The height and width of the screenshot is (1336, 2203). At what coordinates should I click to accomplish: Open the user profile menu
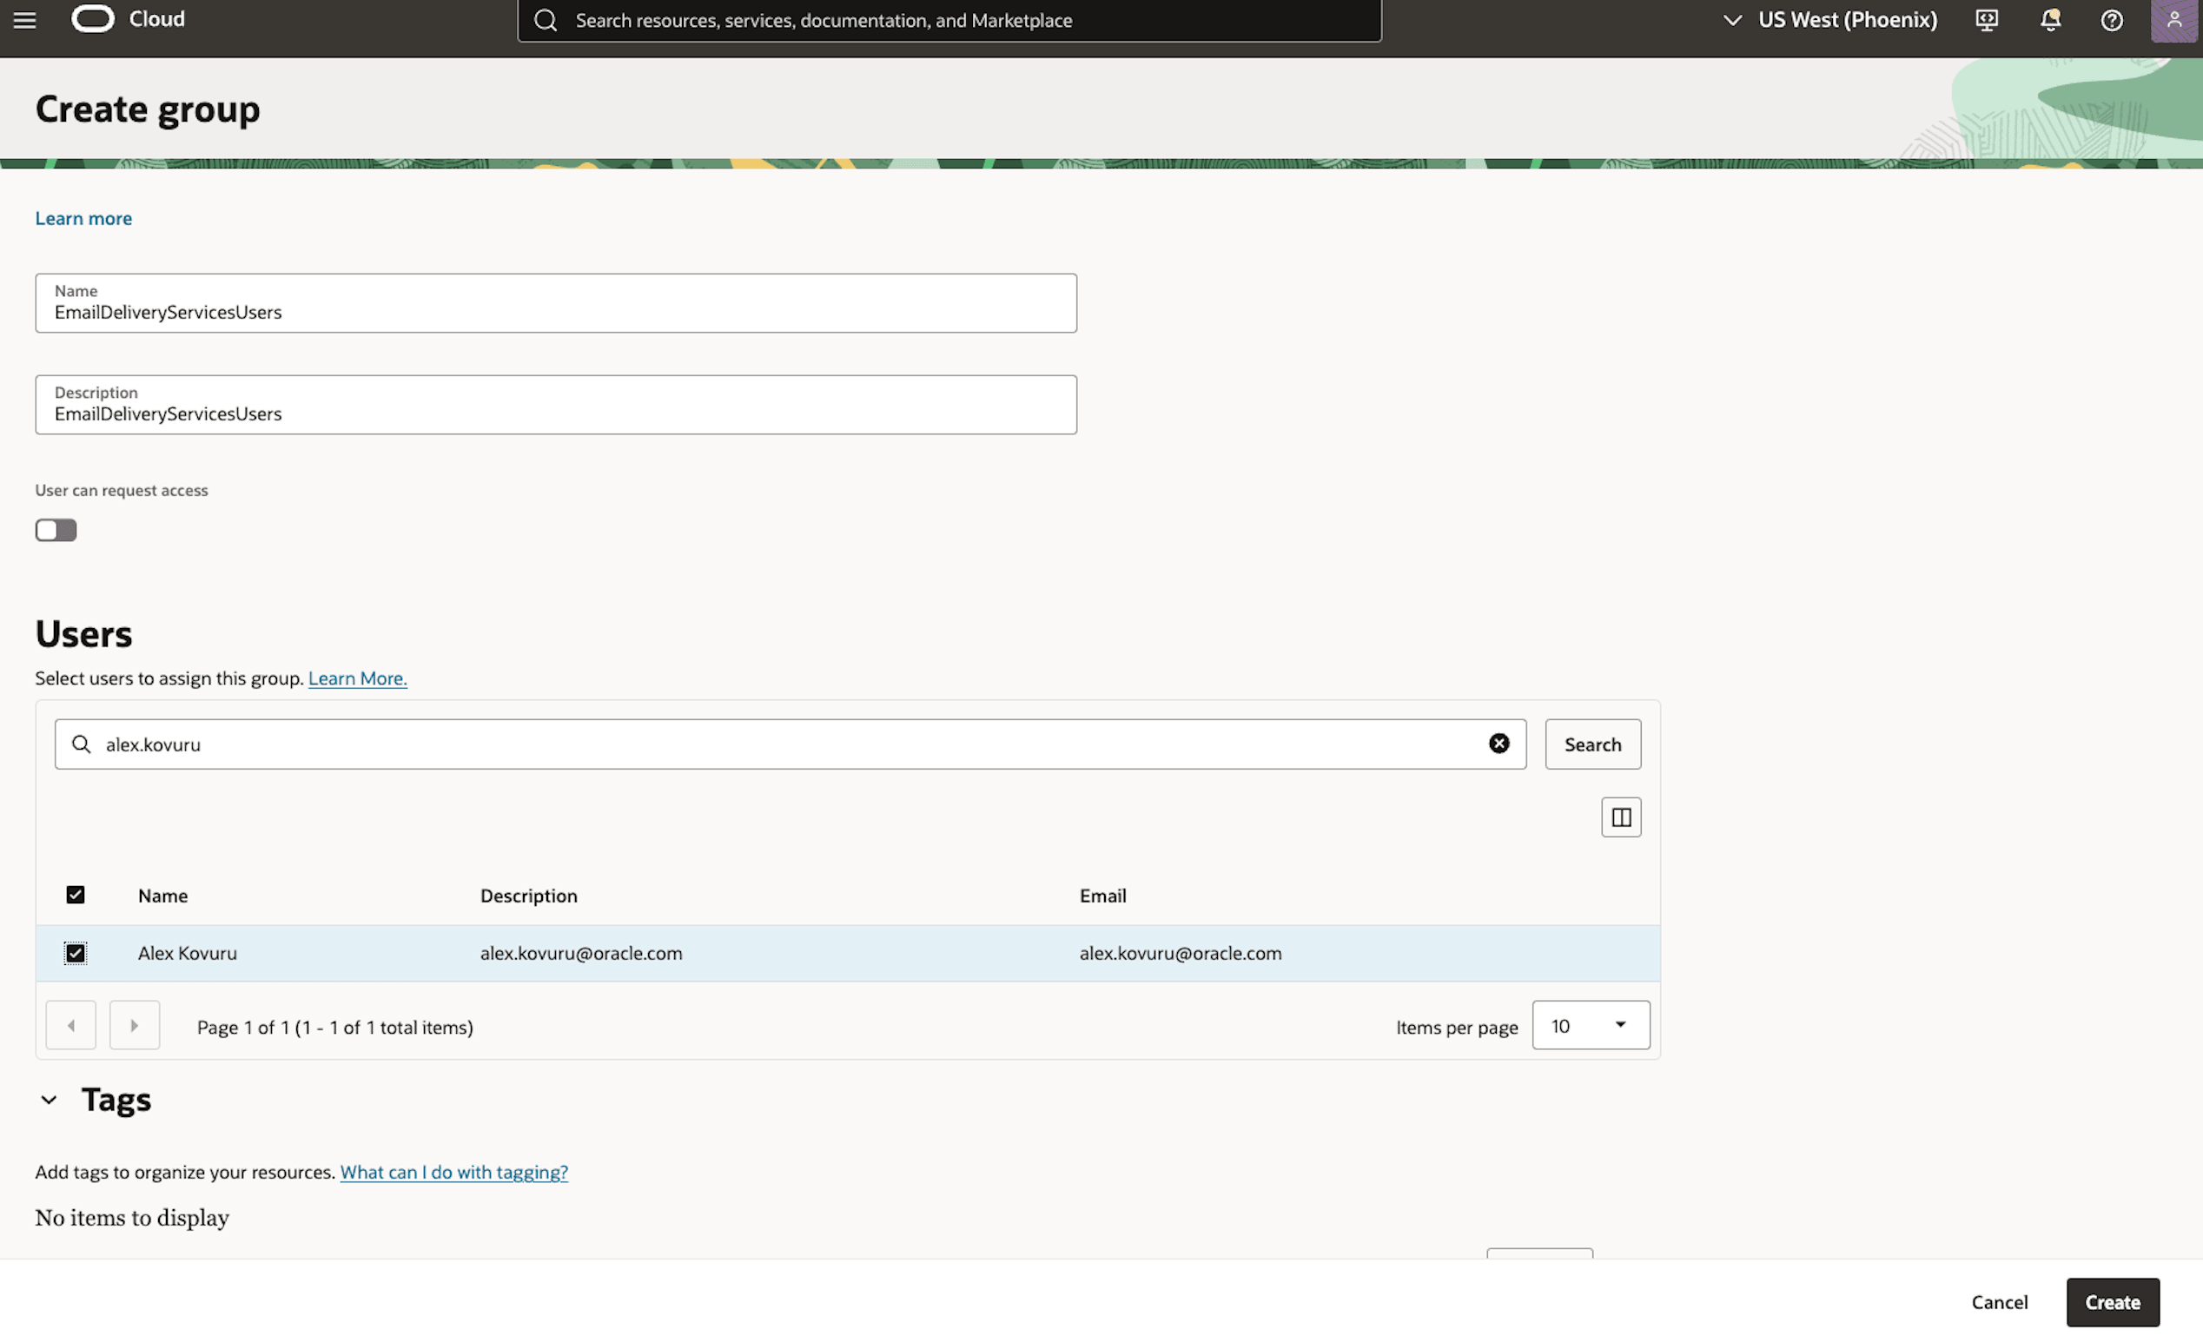pos(2175,20)
